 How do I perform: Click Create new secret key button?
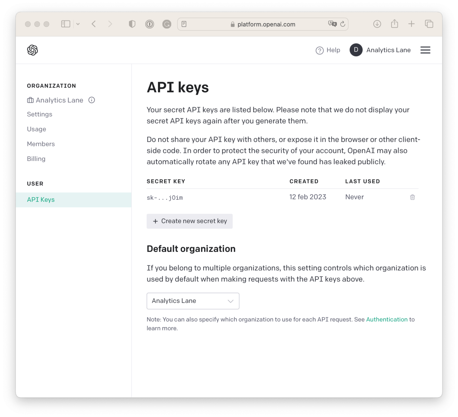[190, 221]
